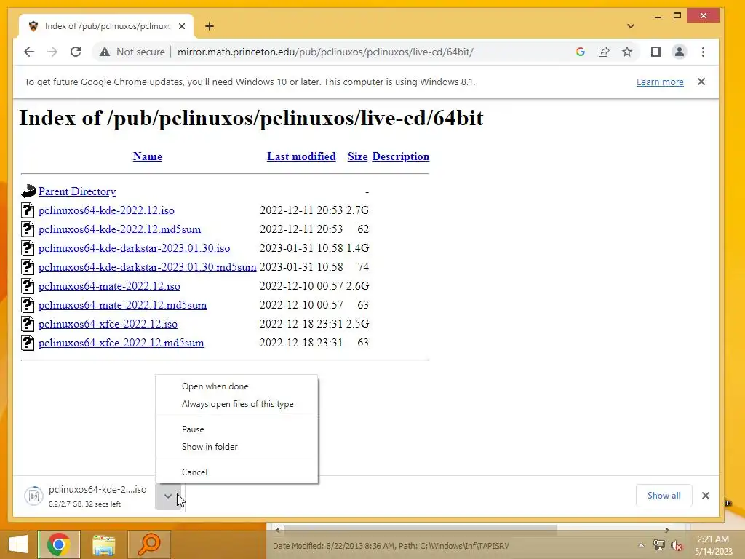
Task: Click the Parent Directory back-arrow icon
Action: [x=28, y=191]
